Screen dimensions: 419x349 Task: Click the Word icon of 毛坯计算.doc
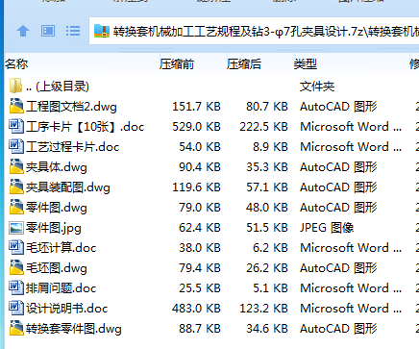click(x=16, y=247)
